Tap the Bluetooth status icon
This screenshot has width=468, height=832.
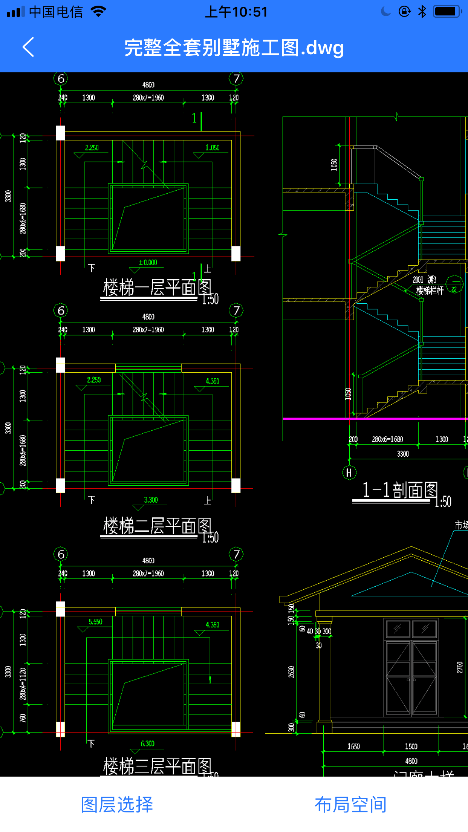422,12
